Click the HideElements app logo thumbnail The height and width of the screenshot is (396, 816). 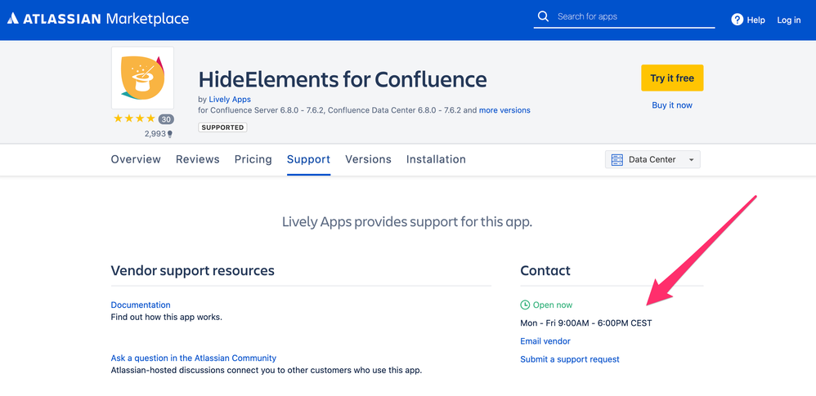tap(142, 78)
